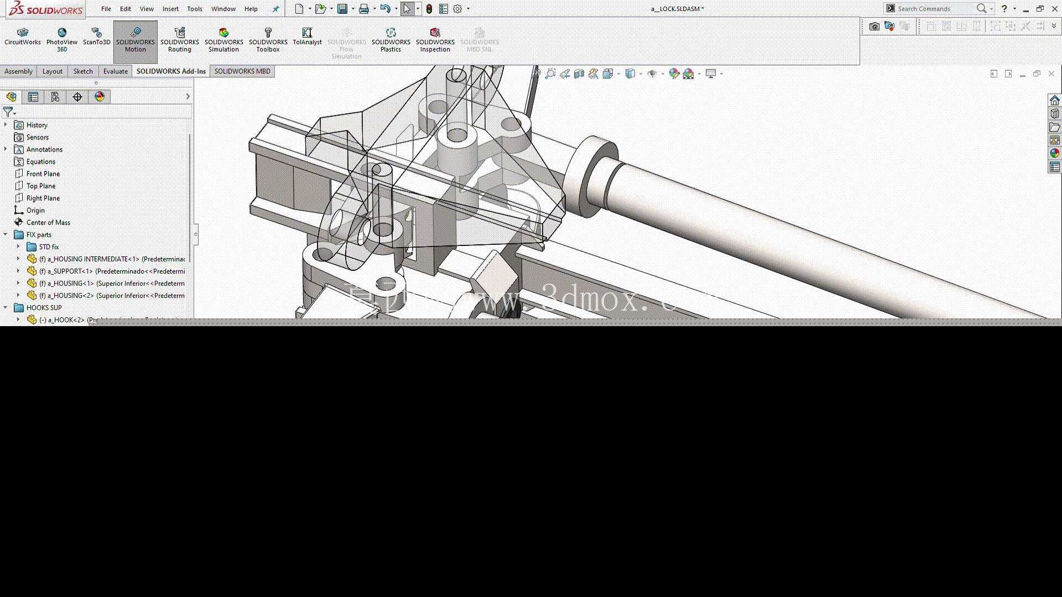
Task: Click the Rebuild traffic light icon
Action: tap(429, 9)
